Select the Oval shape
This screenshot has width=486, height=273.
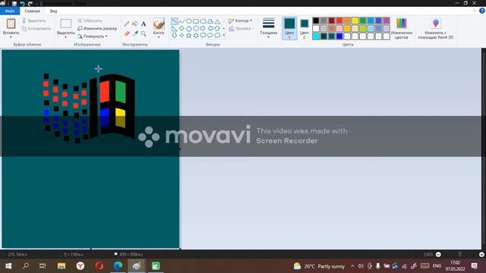[189, 21]
